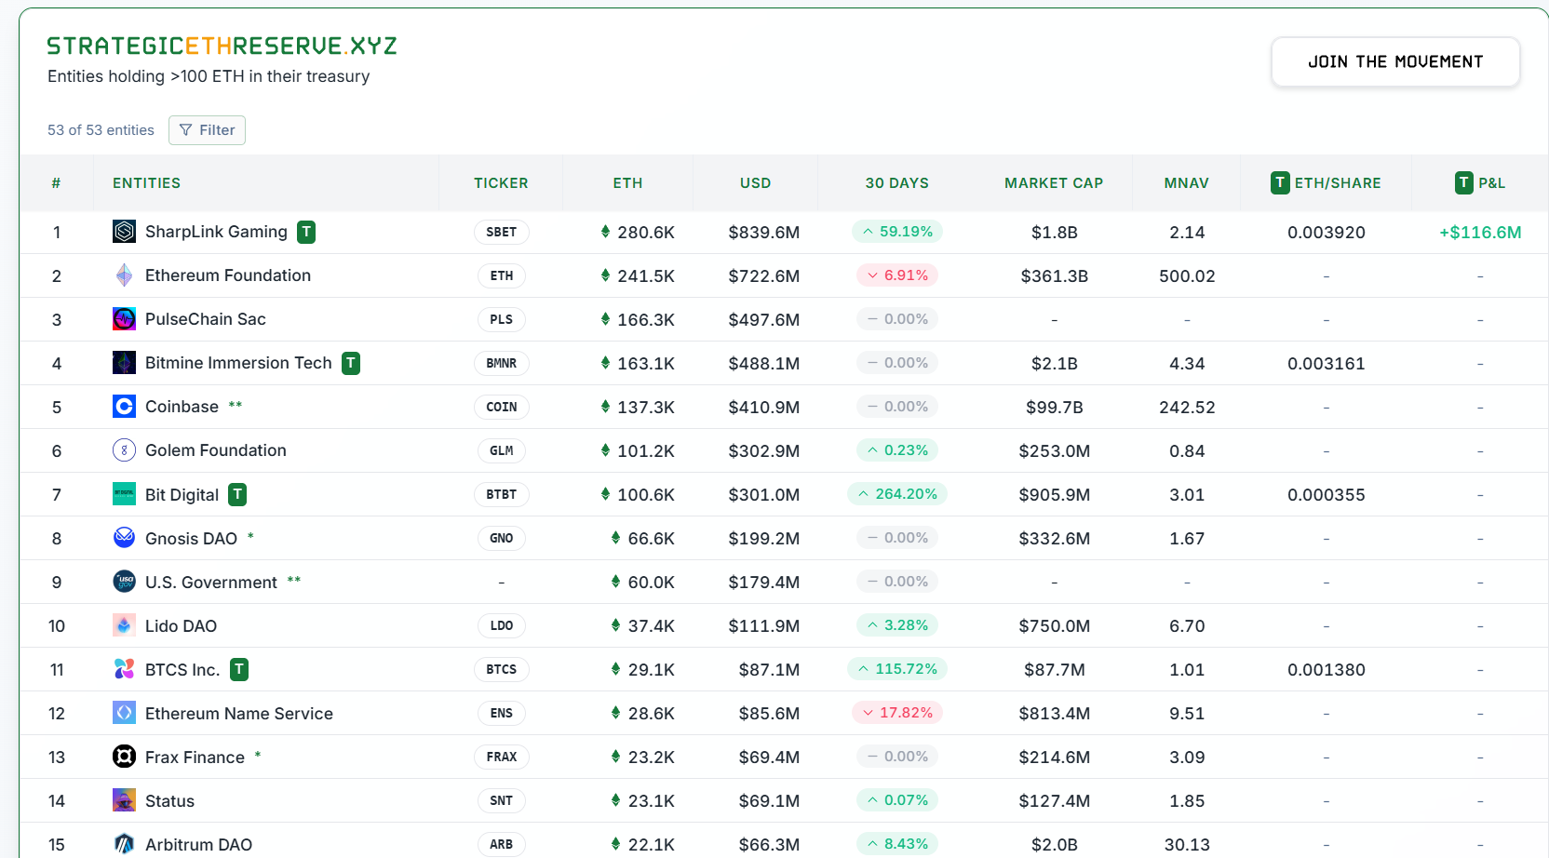Click the 0.000355 ETH/share value
The height and width of the screenshot is (858, 1549).
click(1327, 495)
